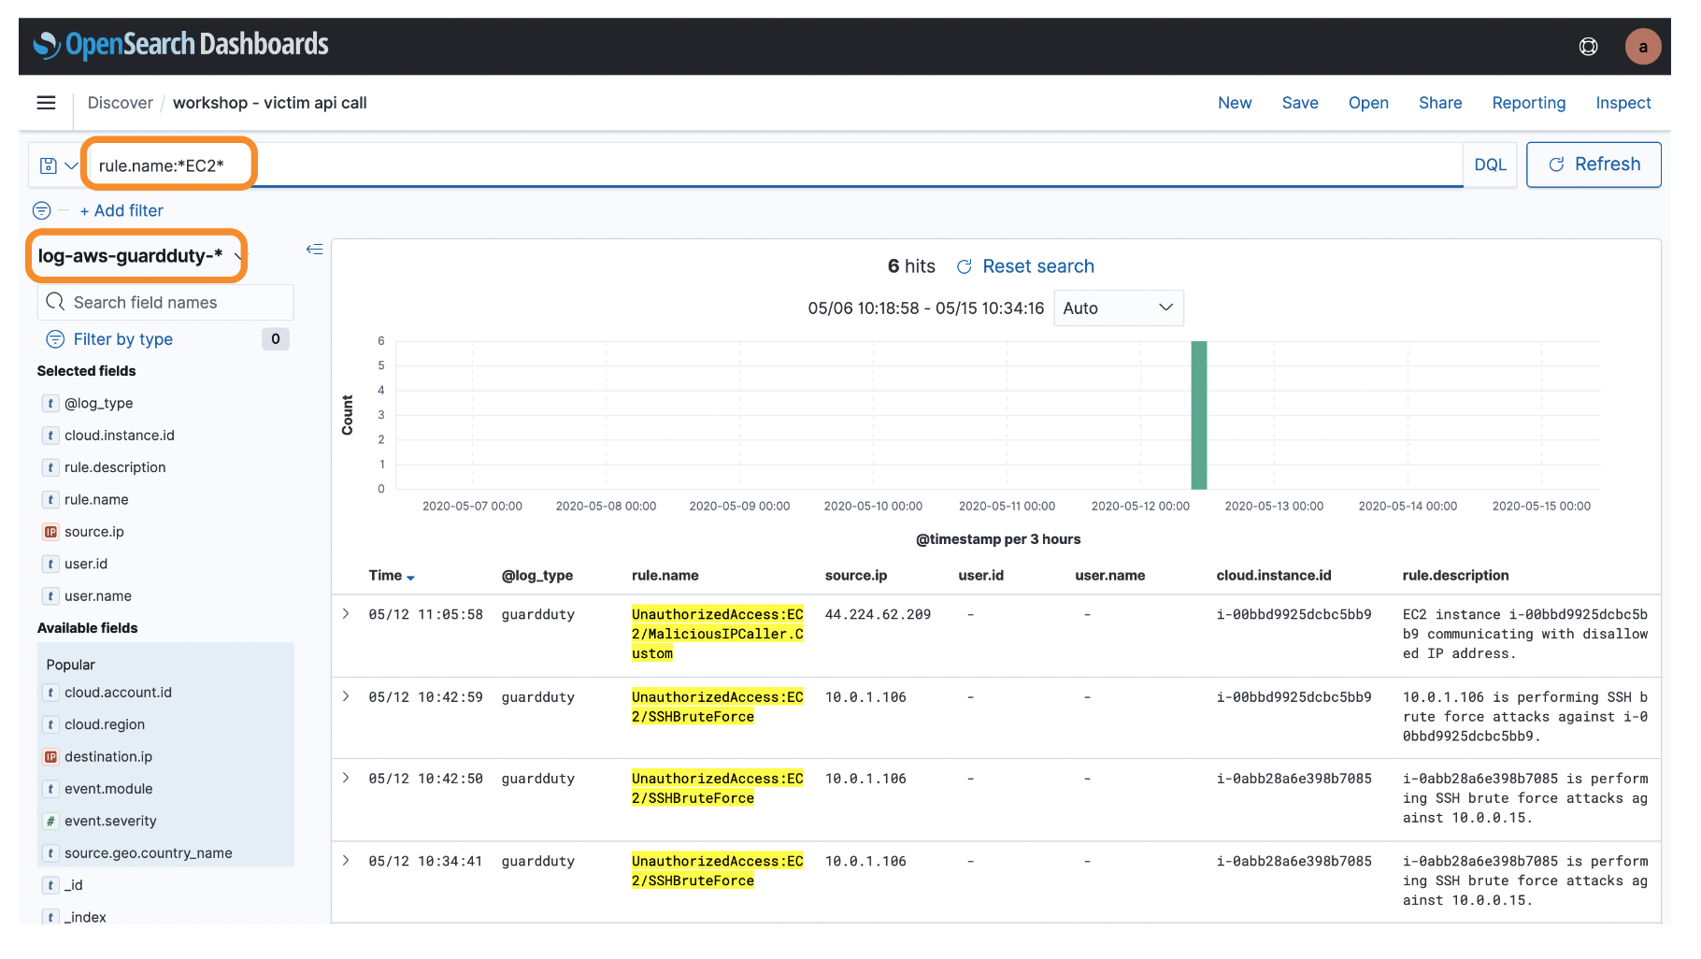Click the source.ip field in selected fields
Viewport: 1701px width, 959px height.
tap(93, 532)
